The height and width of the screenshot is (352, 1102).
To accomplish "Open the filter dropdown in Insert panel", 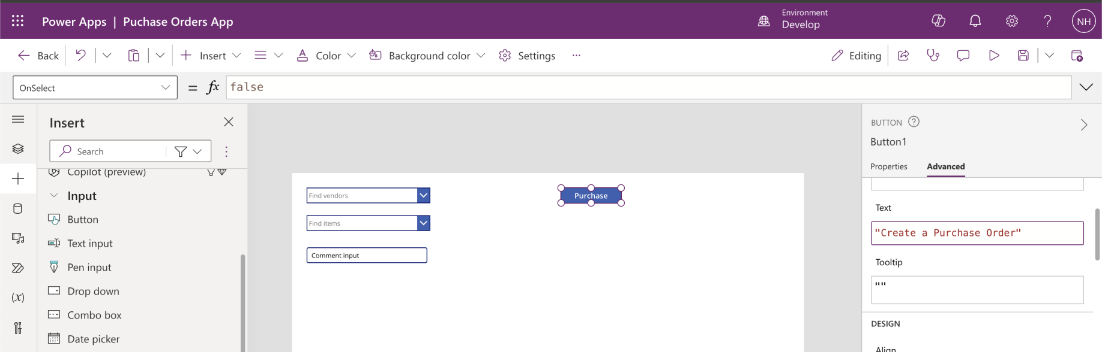I will click(188, 151).
